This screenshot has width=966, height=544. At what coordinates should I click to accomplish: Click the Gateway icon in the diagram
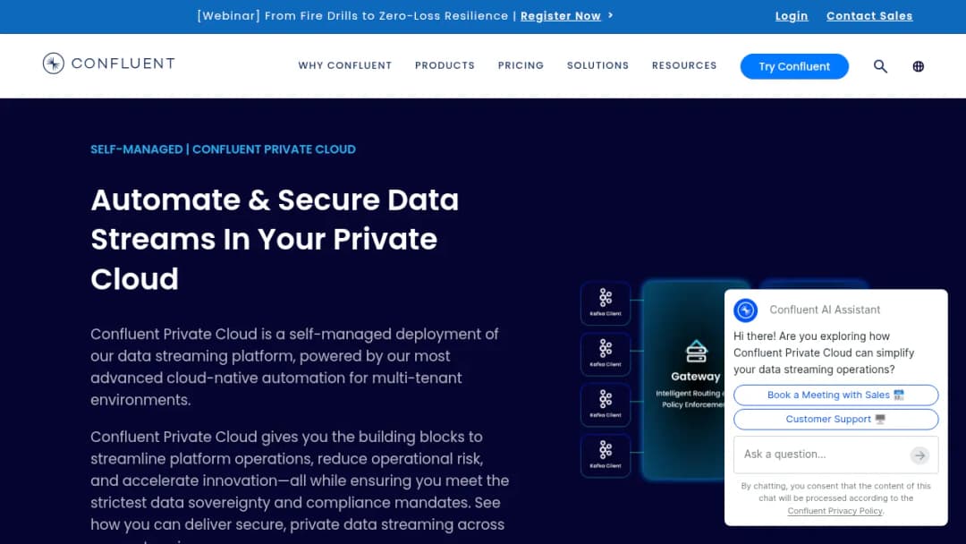(x=696, y=352)
